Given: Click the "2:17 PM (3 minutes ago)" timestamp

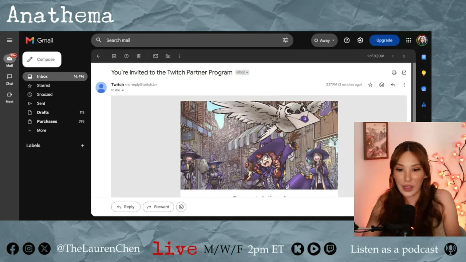Looking at the screenshot, I should tap(344, 84).
